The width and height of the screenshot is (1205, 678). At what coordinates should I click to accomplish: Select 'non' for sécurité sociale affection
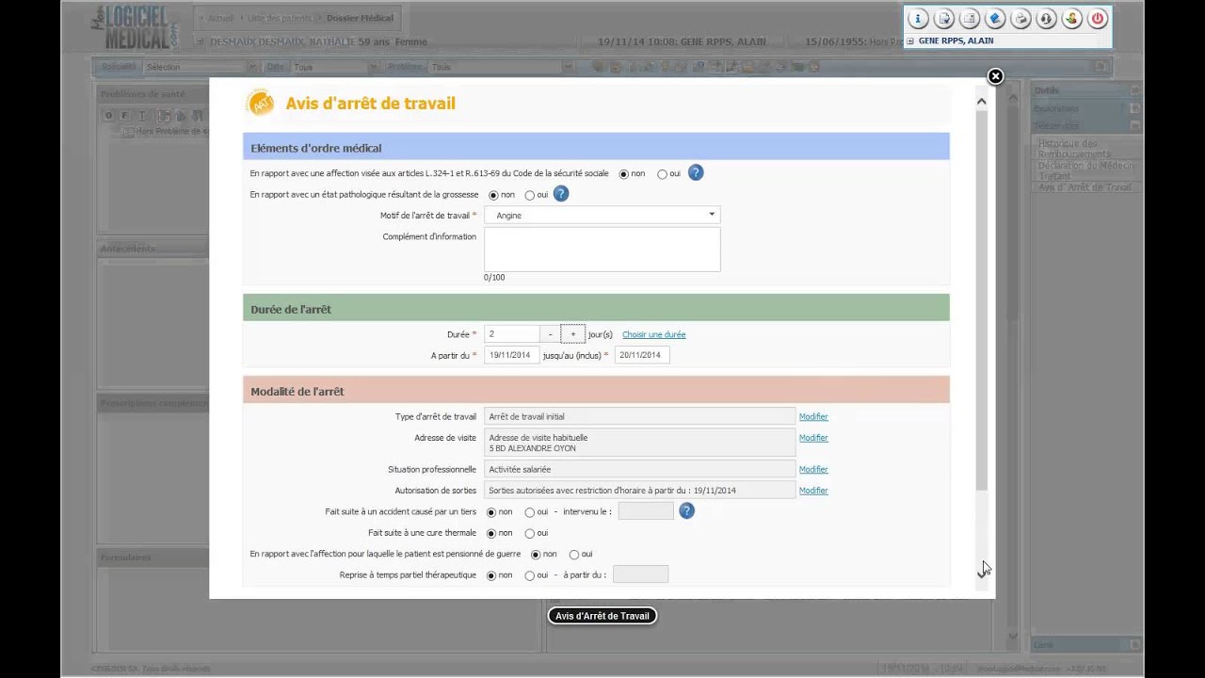pyautogui.click(x=623, y=173)
